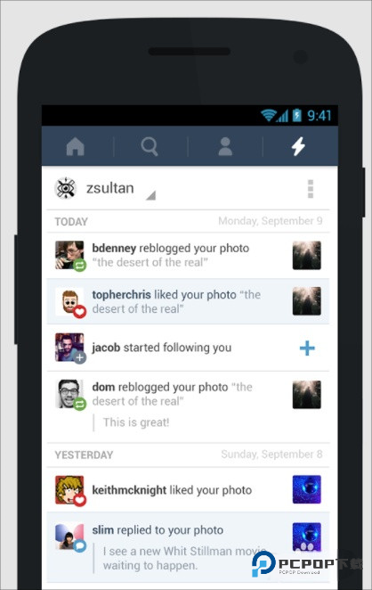Follow jacob with the plus icon
The image size is (372, 590).
pos(307,348)
